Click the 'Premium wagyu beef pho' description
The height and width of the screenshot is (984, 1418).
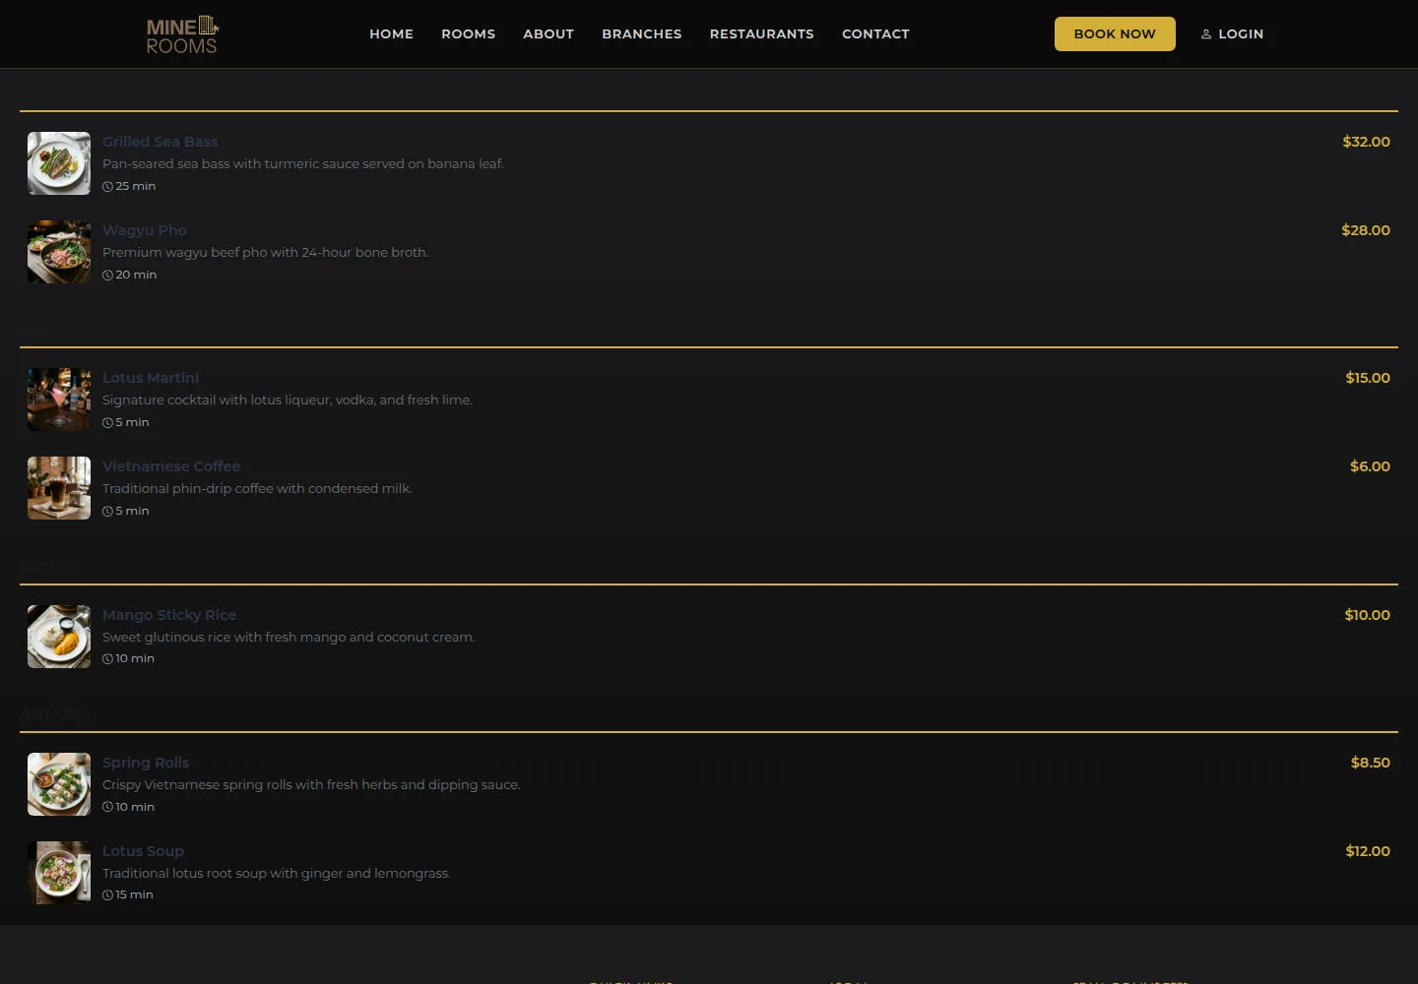pos(266,253)
